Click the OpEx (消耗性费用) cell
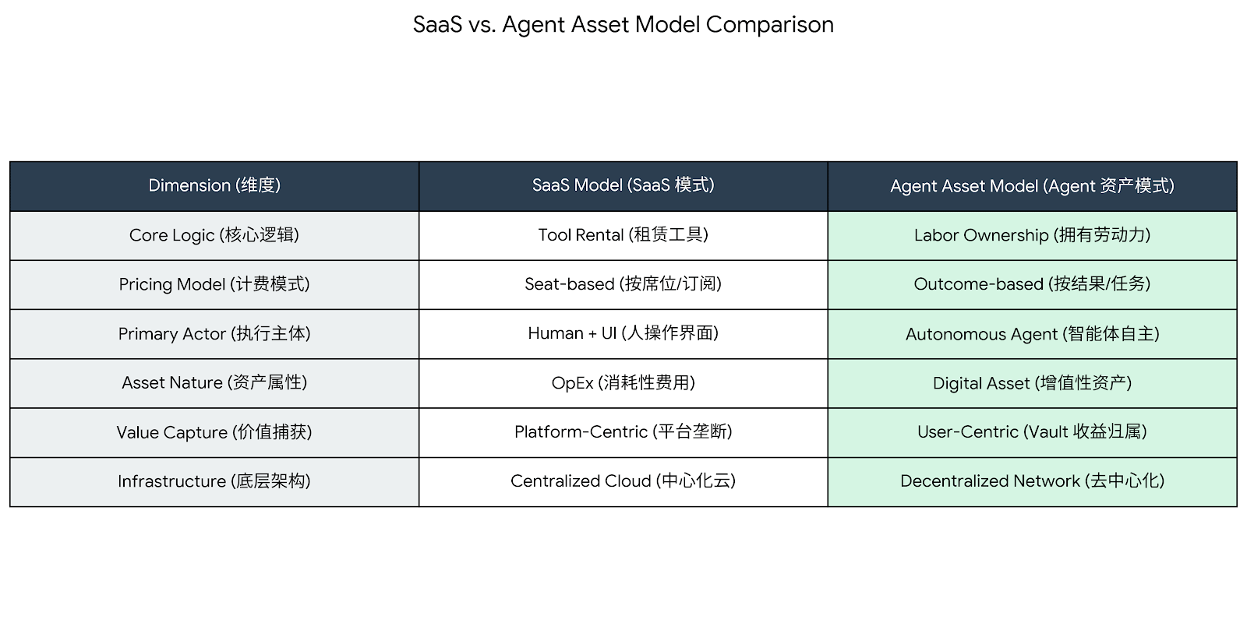The image size is (1247, 623). click(x=623, y=383)
